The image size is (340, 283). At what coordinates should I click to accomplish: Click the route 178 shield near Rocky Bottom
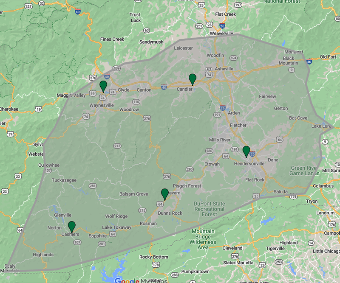[156, 265]
